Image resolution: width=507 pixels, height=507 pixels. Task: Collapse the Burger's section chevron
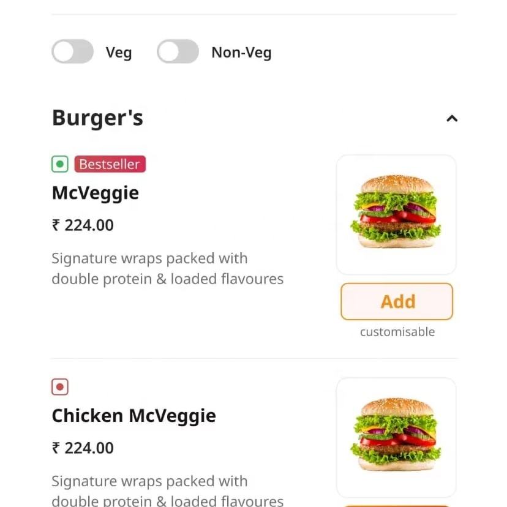tap(452, 118)
